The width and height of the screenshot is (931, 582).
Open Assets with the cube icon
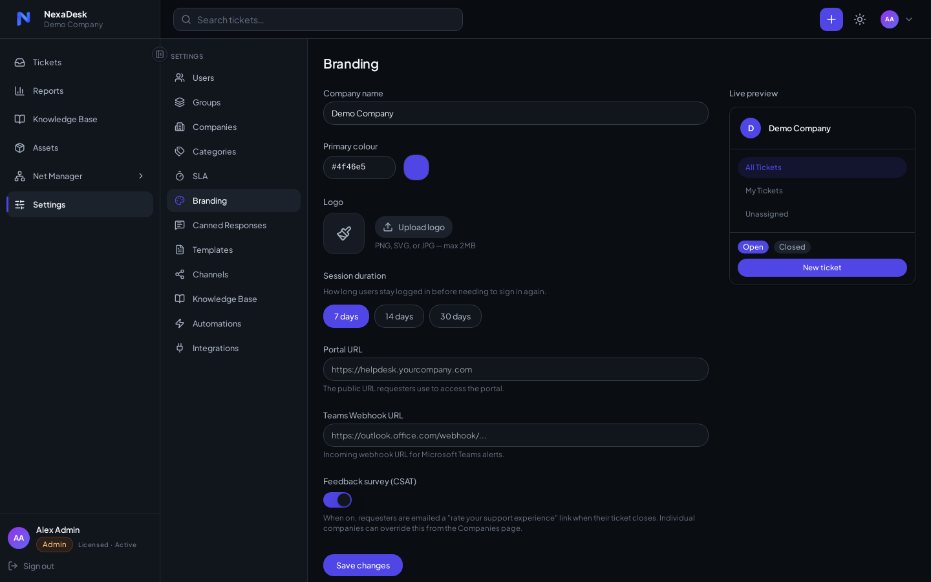tap(20, 147)
